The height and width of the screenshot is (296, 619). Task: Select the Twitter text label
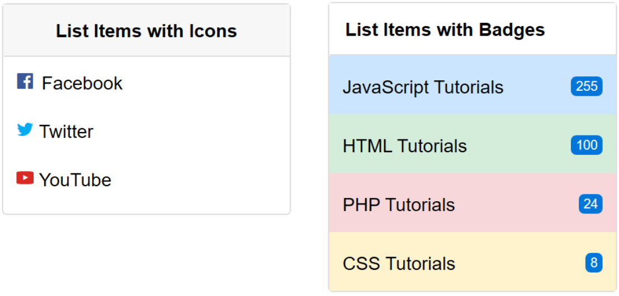(67, 132)
